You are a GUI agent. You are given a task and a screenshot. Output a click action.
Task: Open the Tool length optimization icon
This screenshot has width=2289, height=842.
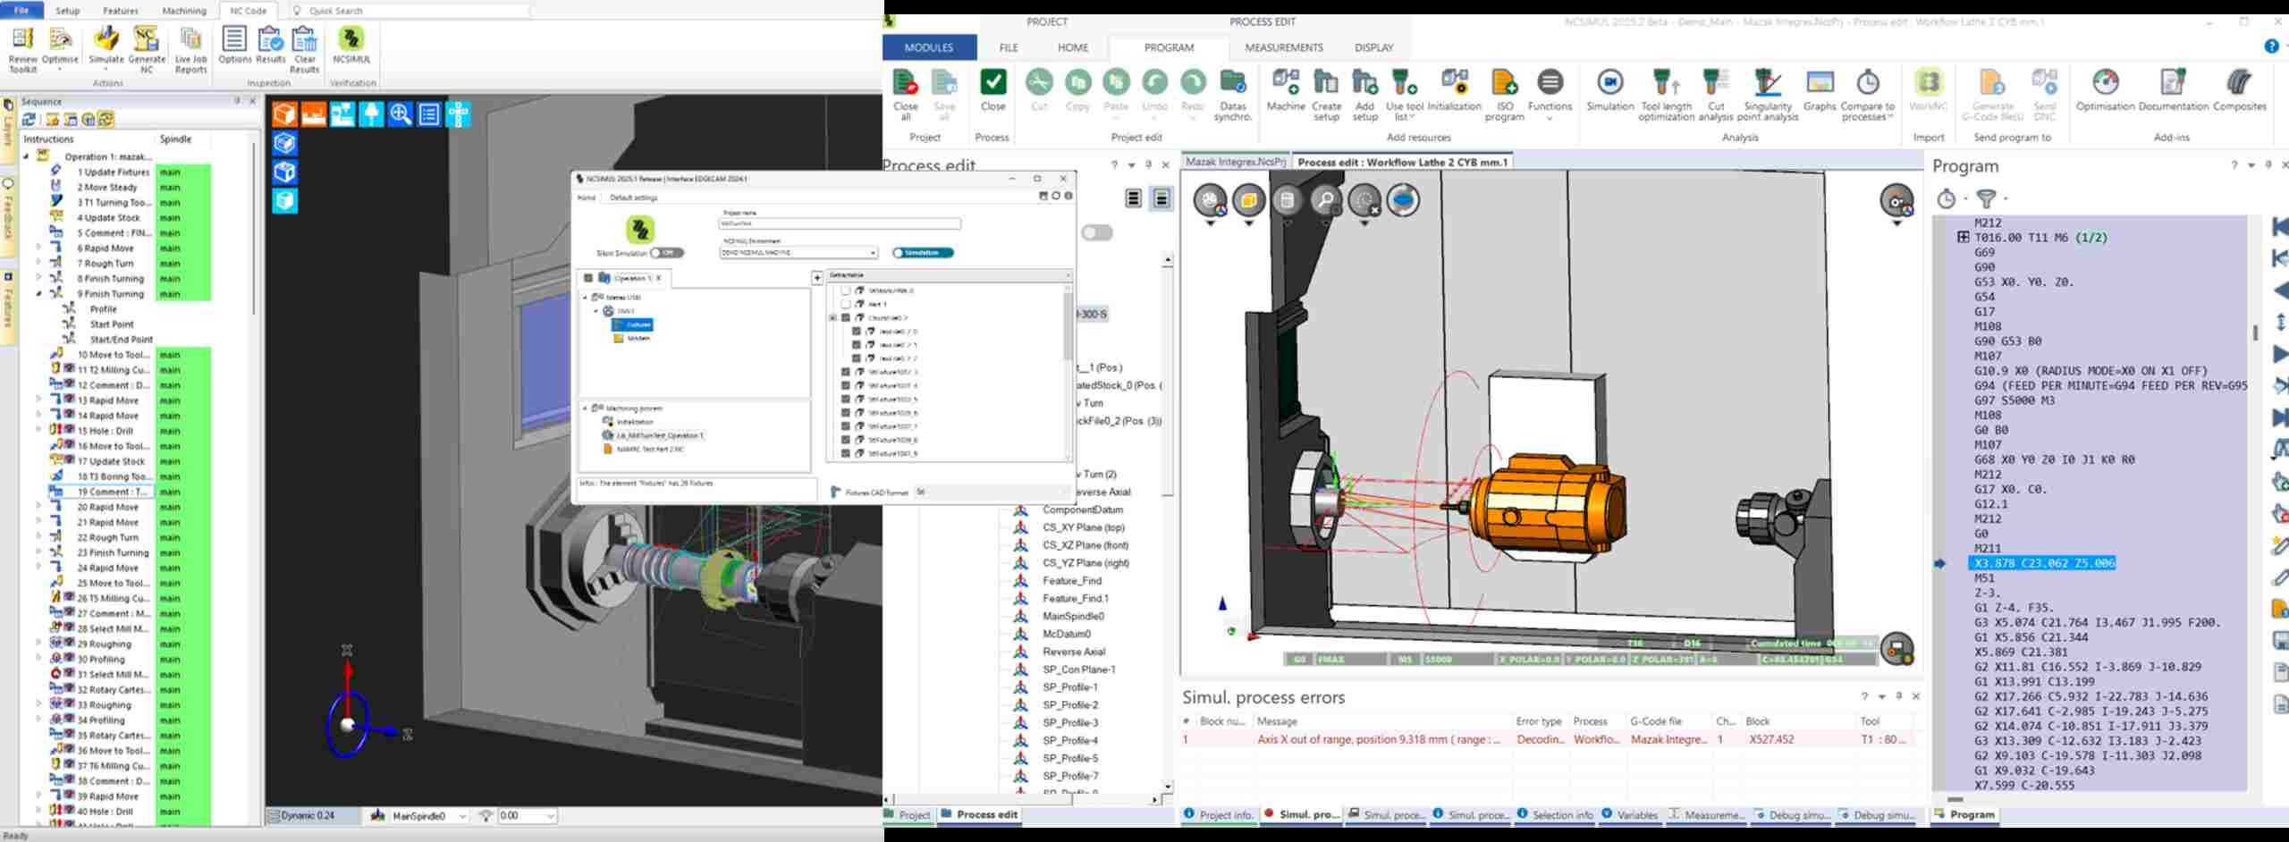1666,94
